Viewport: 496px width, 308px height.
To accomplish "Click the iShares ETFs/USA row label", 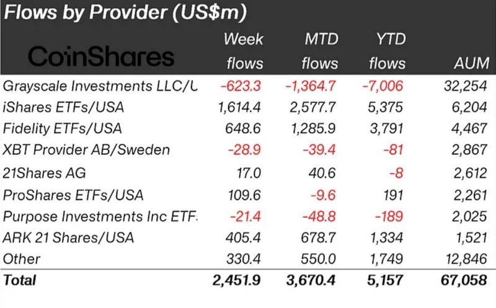I will pos(64,107).
